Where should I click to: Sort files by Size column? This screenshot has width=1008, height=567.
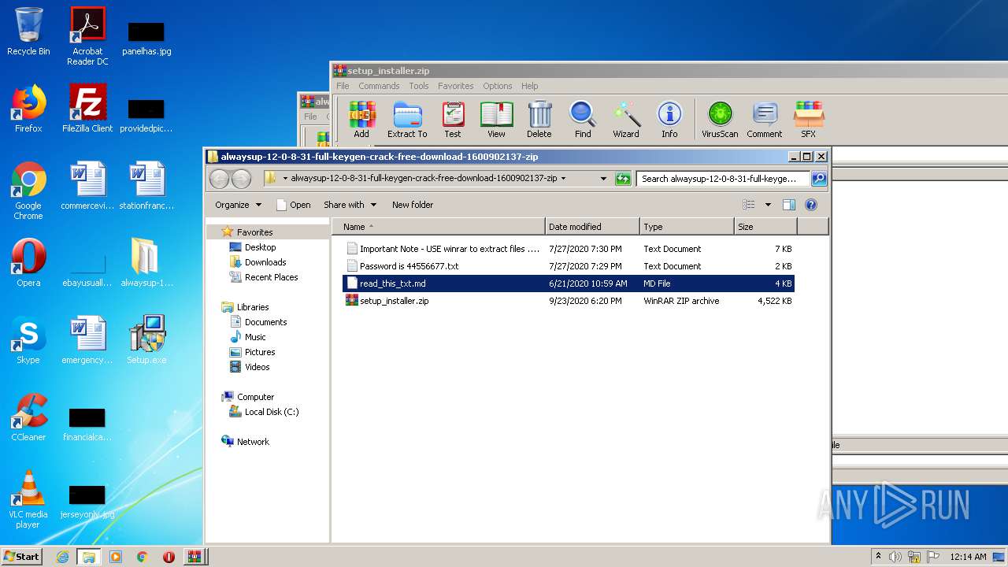(x=765, y=227)
